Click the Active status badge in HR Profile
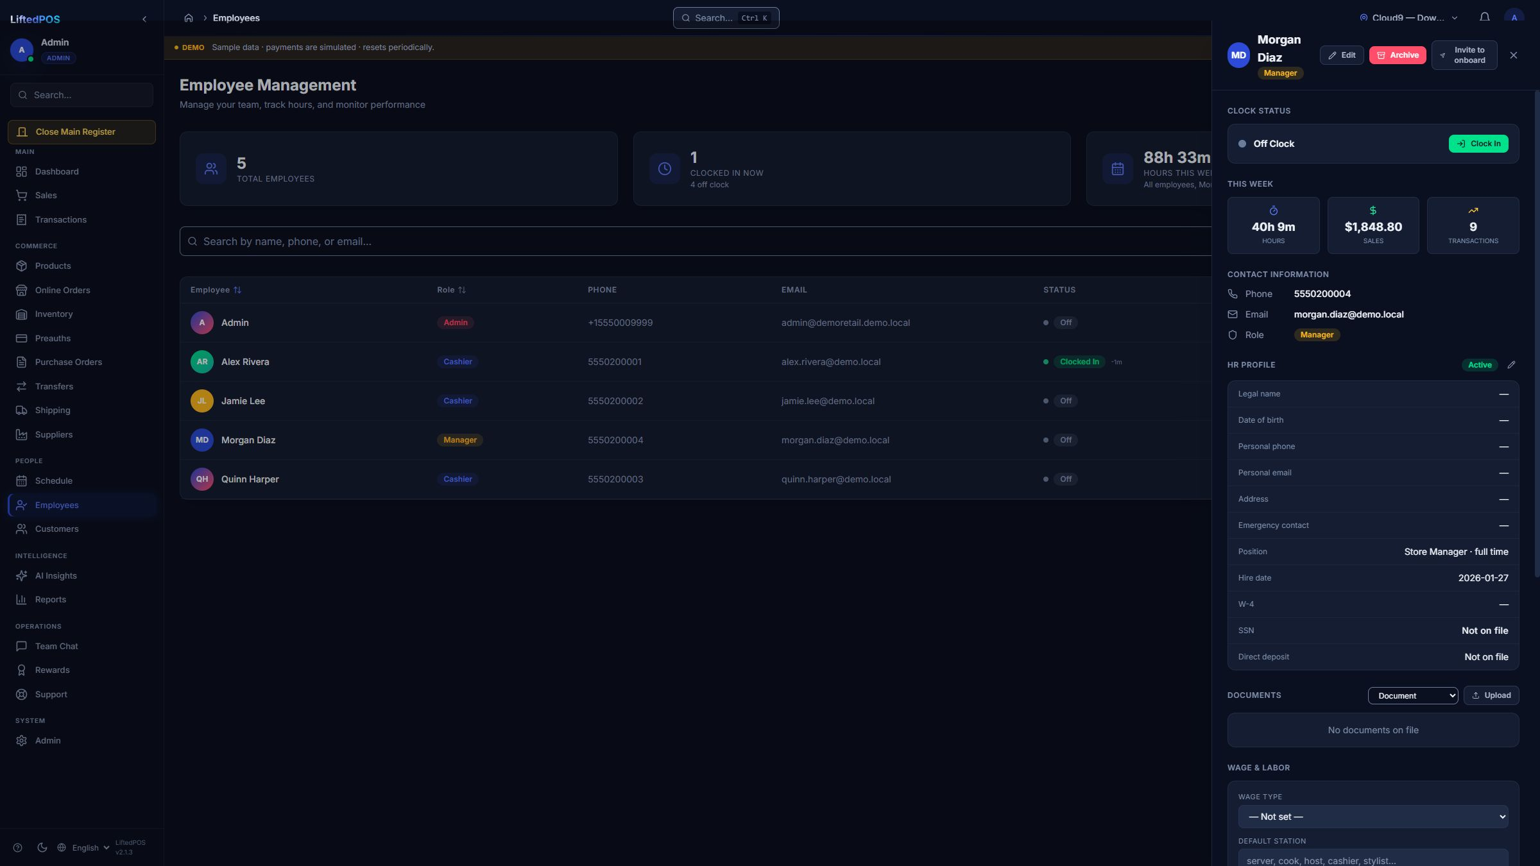Screen dimensions: 1540x866 (x=1480, y=365)
